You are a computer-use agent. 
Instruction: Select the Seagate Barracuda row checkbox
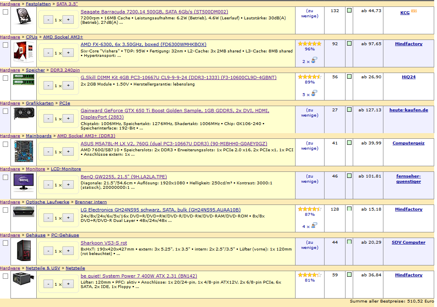(x=5, y=12)
